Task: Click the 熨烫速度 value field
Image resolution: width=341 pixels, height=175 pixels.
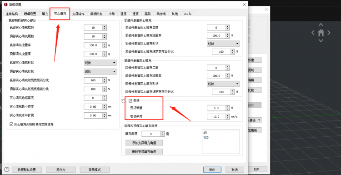Action: point(216,117)
